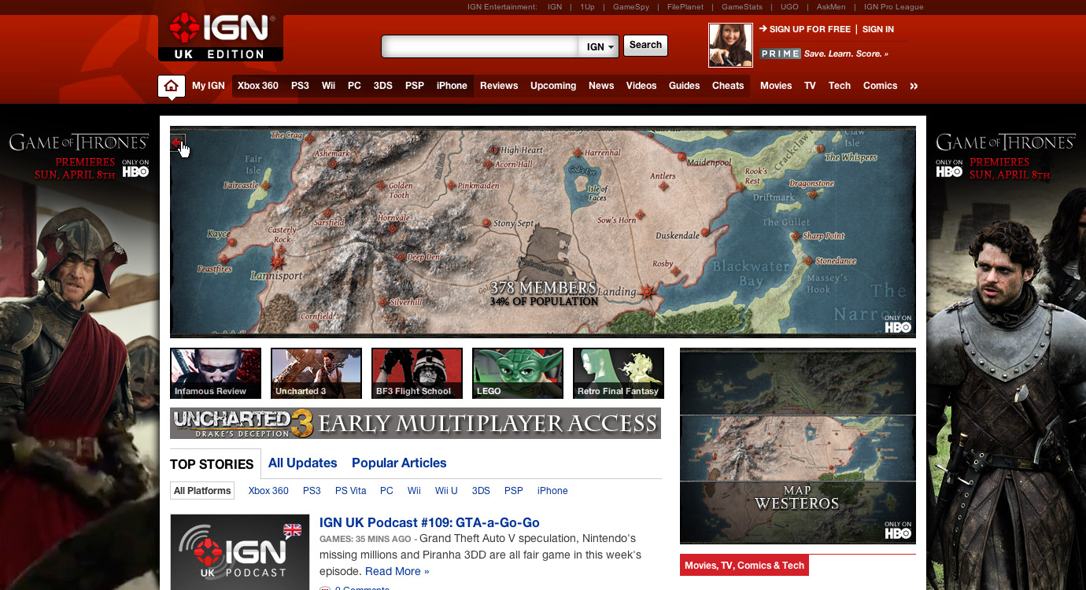Open Guides section

(684, 86)
